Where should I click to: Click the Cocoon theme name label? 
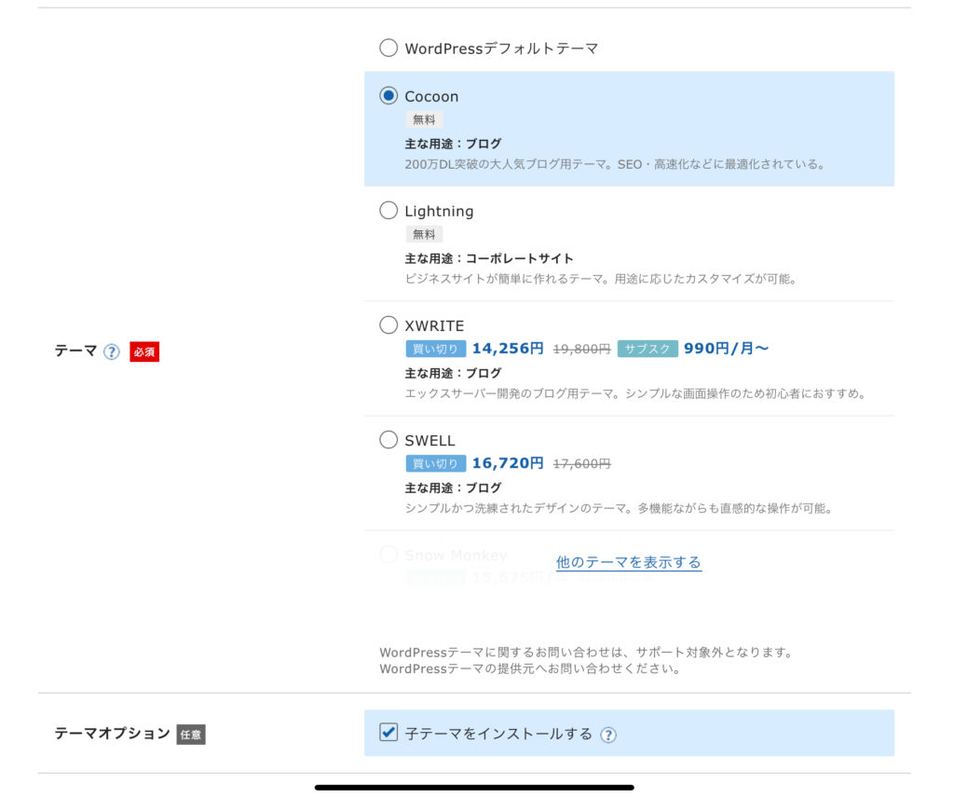point(431,96)
